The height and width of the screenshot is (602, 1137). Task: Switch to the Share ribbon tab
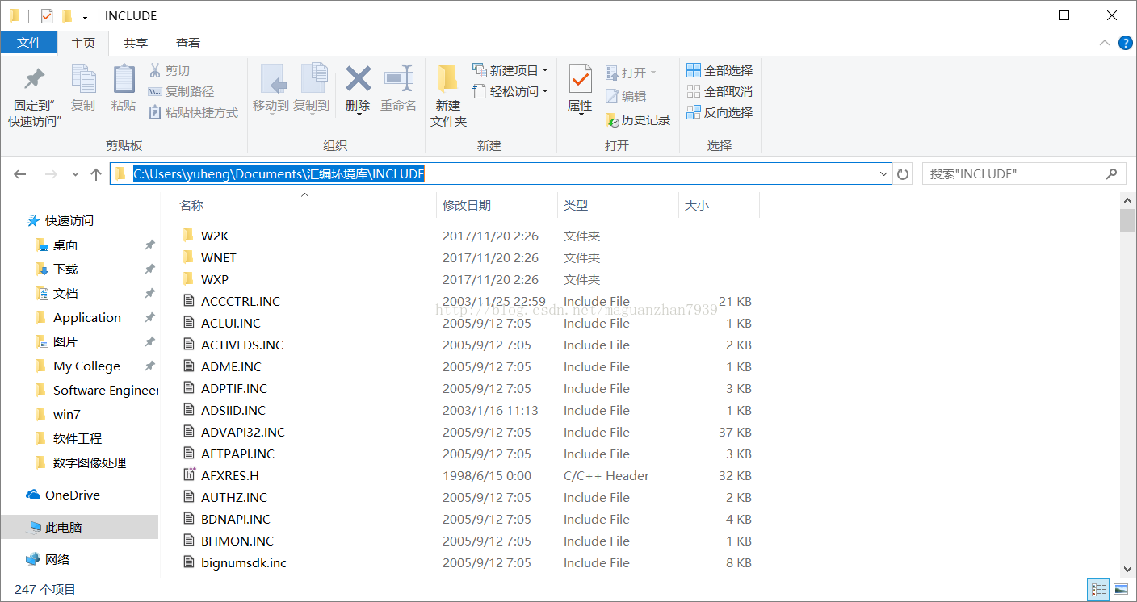pyautogui.click(x=136, y=43)
